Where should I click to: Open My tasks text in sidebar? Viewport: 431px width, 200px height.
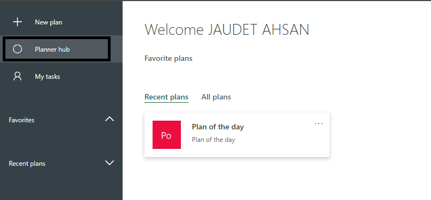(47, 77)
